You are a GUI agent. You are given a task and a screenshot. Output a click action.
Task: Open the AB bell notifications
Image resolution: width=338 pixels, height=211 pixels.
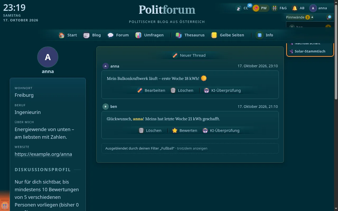click(x=295, y=8)
